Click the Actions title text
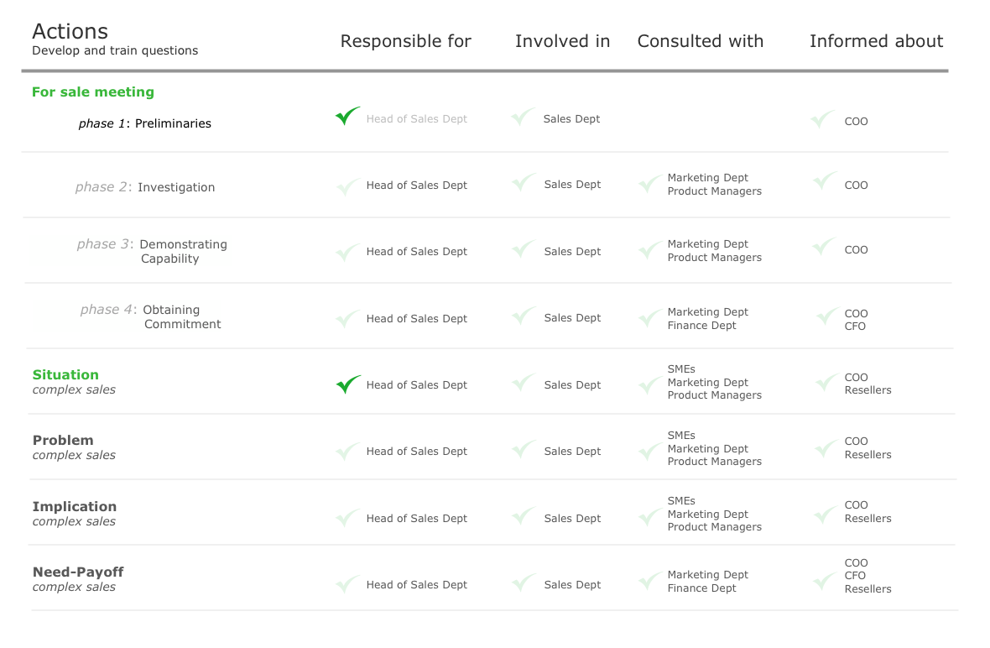 pyautogui.click(x=70, y=32)
